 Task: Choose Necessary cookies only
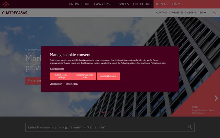(x=85, y=76)
